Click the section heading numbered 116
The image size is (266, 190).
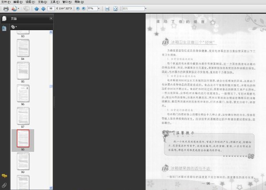point(187,168)
